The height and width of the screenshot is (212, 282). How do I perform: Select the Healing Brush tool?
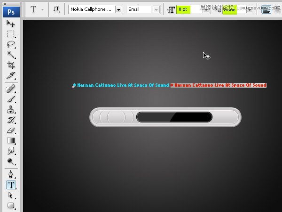point(11,89)
